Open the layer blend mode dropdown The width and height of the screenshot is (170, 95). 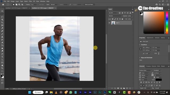click(115, 16)
